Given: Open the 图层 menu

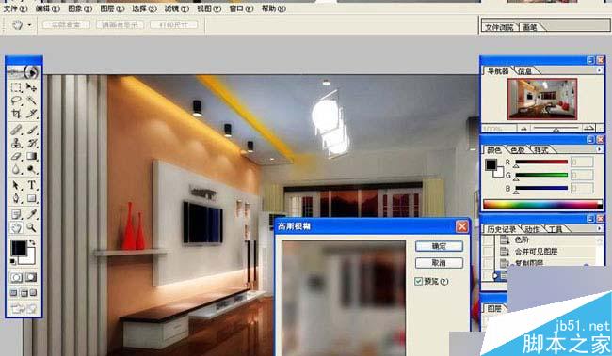Looking at the screenshot, I should point(112,8).
